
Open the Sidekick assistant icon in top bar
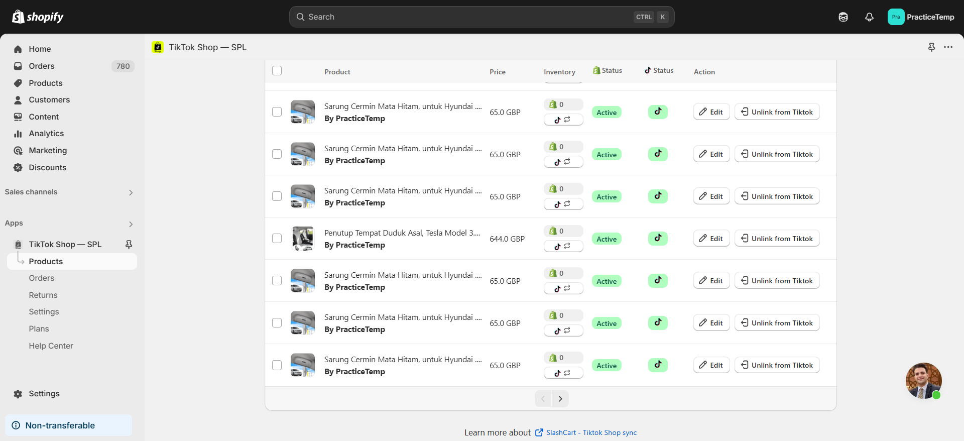point(843,17)
